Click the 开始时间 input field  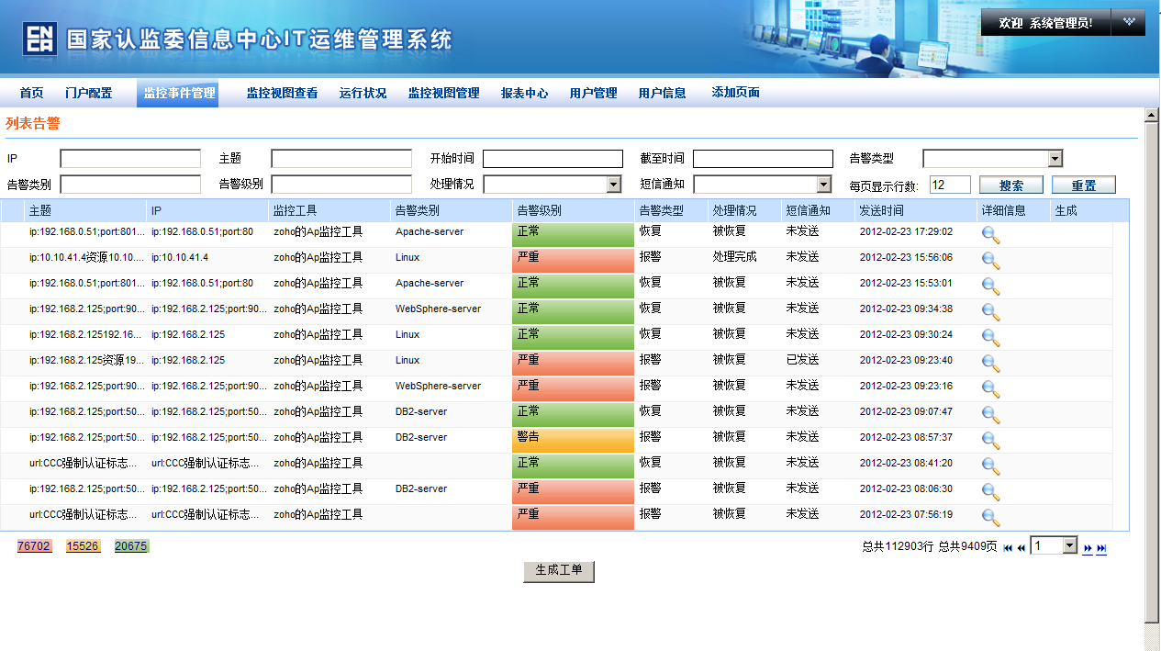(553, 159)
